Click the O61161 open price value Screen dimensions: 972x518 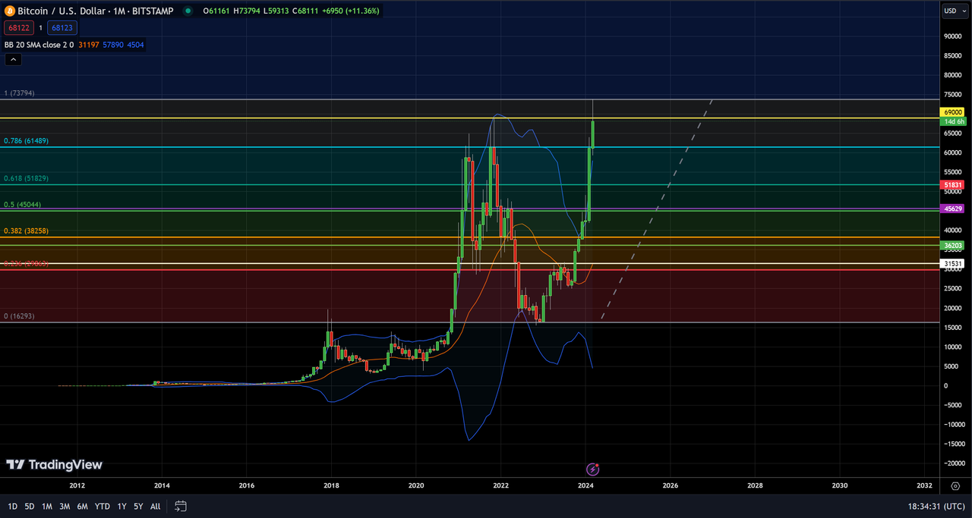tap(217, 11)
